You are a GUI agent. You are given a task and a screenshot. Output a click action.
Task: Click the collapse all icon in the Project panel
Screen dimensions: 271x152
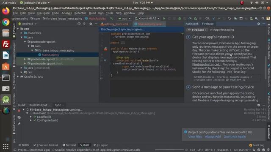coord(84,24)
